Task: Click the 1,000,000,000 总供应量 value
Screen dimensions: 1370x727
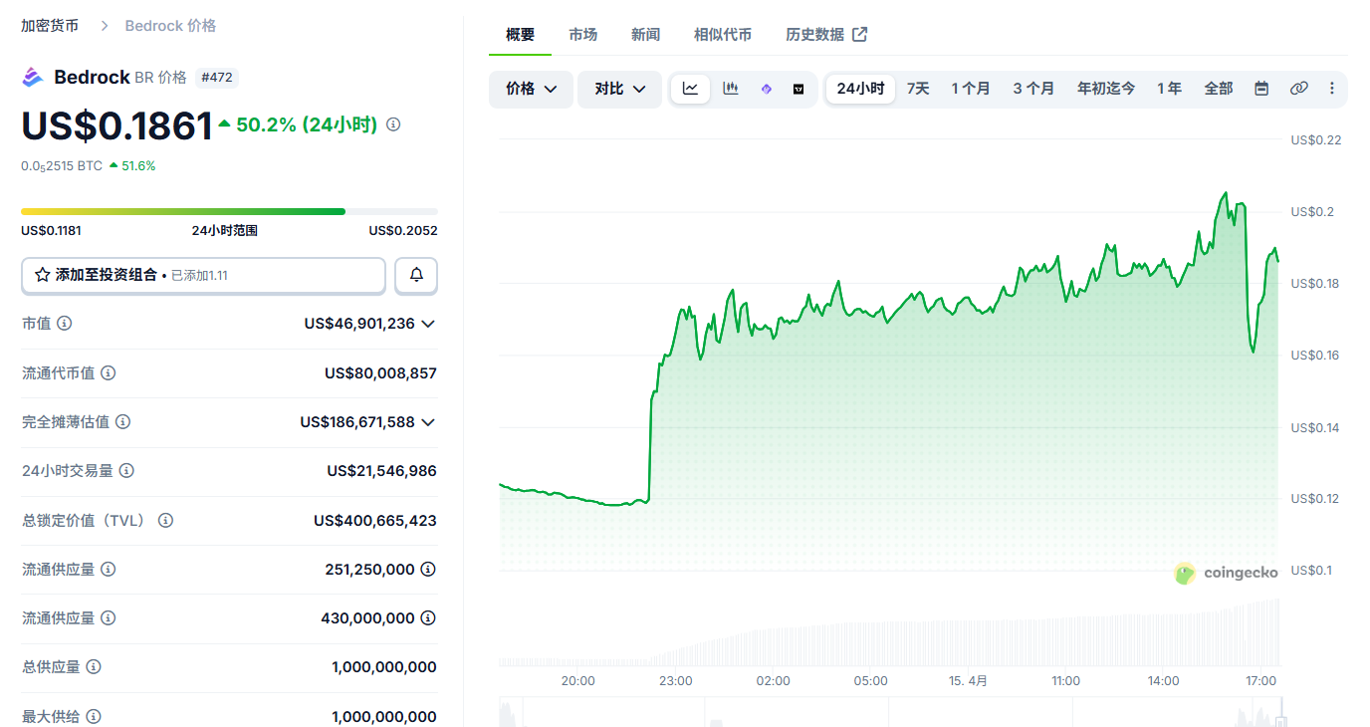Action: click(x=384, y=667)
